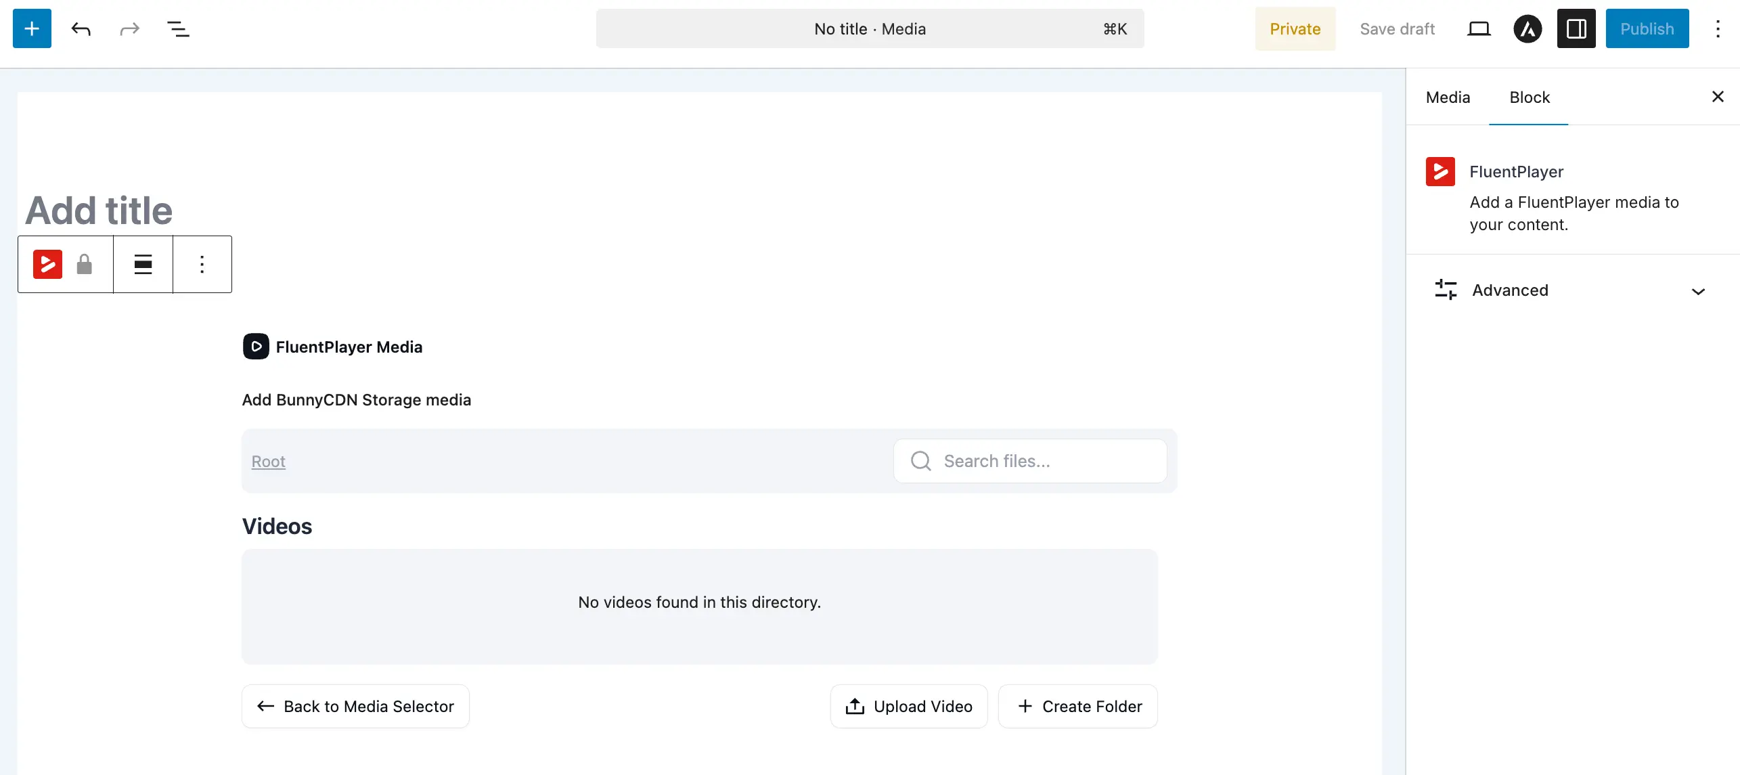Expand the Advanced panel chevron
The width and height of the screenshot is (1740, 775).
pyautogui.click(x=1698, y=291)
